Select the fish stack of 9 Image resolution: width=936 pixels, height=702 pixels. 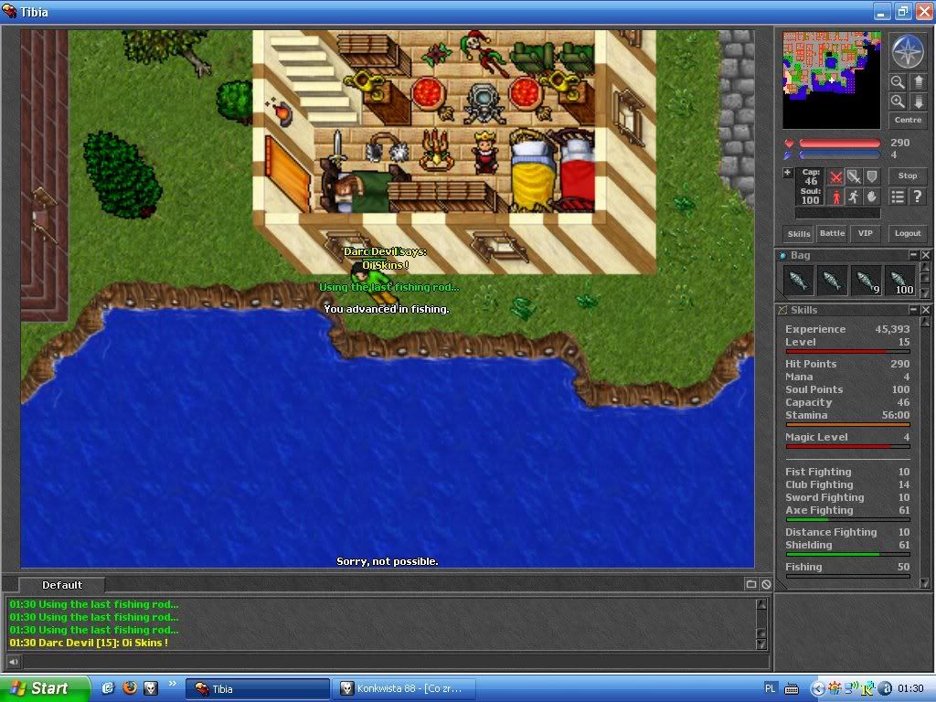click(866, 281)
